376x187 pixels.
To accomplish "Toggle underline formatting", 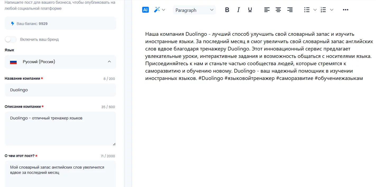I will pyautogui.click(x=250, y=10).
